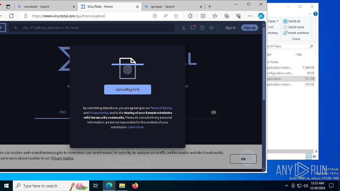
Task: Open Collections in Edge toolbar
Action: (x=227, y=16)
